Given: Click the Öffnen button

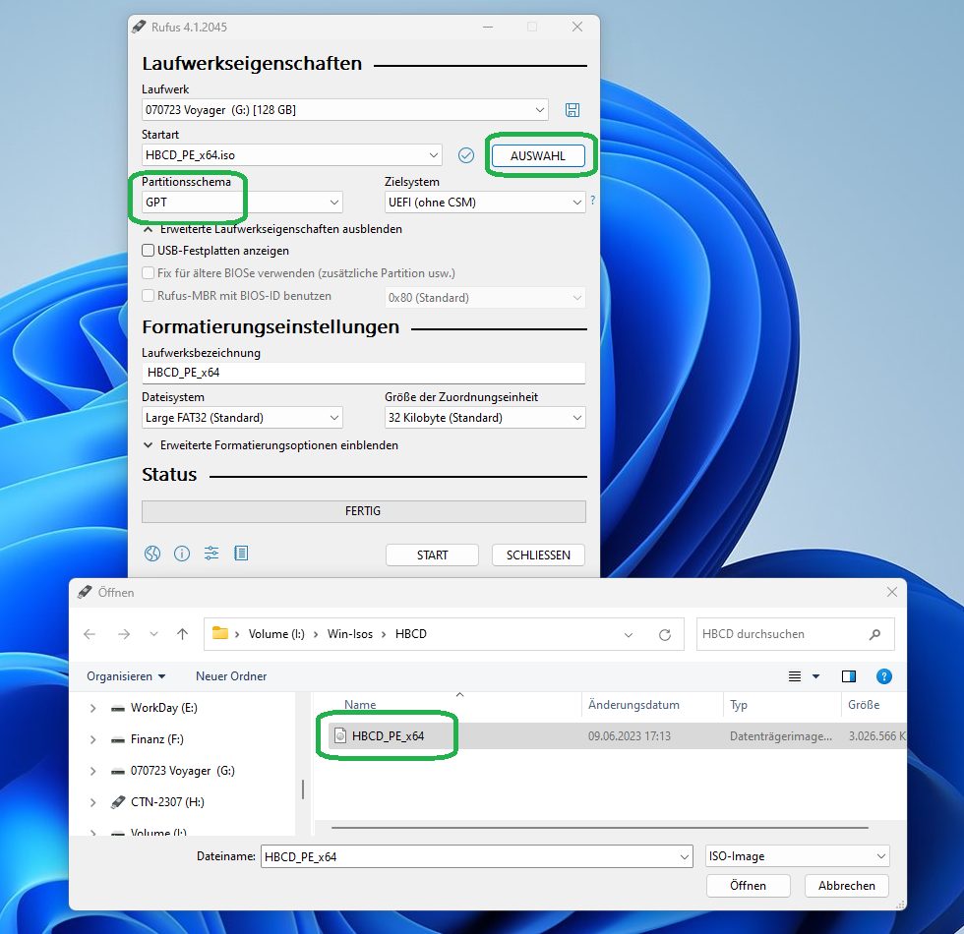Looking at the screenshot, I should [x=749, y=886].
